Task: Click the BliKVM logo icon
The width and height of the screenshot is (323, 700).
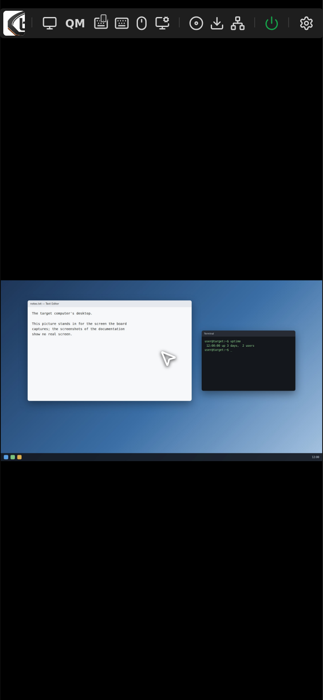Action: (14, 23)
